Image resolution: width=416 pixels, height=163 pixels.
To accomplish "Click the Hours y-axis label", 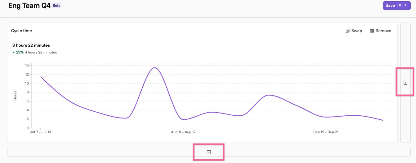I will (x=15, y=96).
